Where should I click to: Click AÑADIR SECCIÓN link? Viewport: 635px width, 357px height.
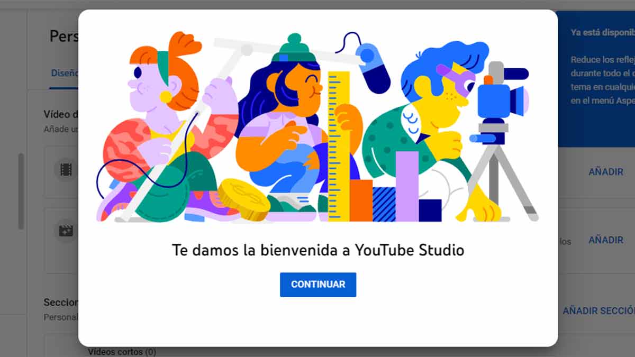(x=598, y=311)
